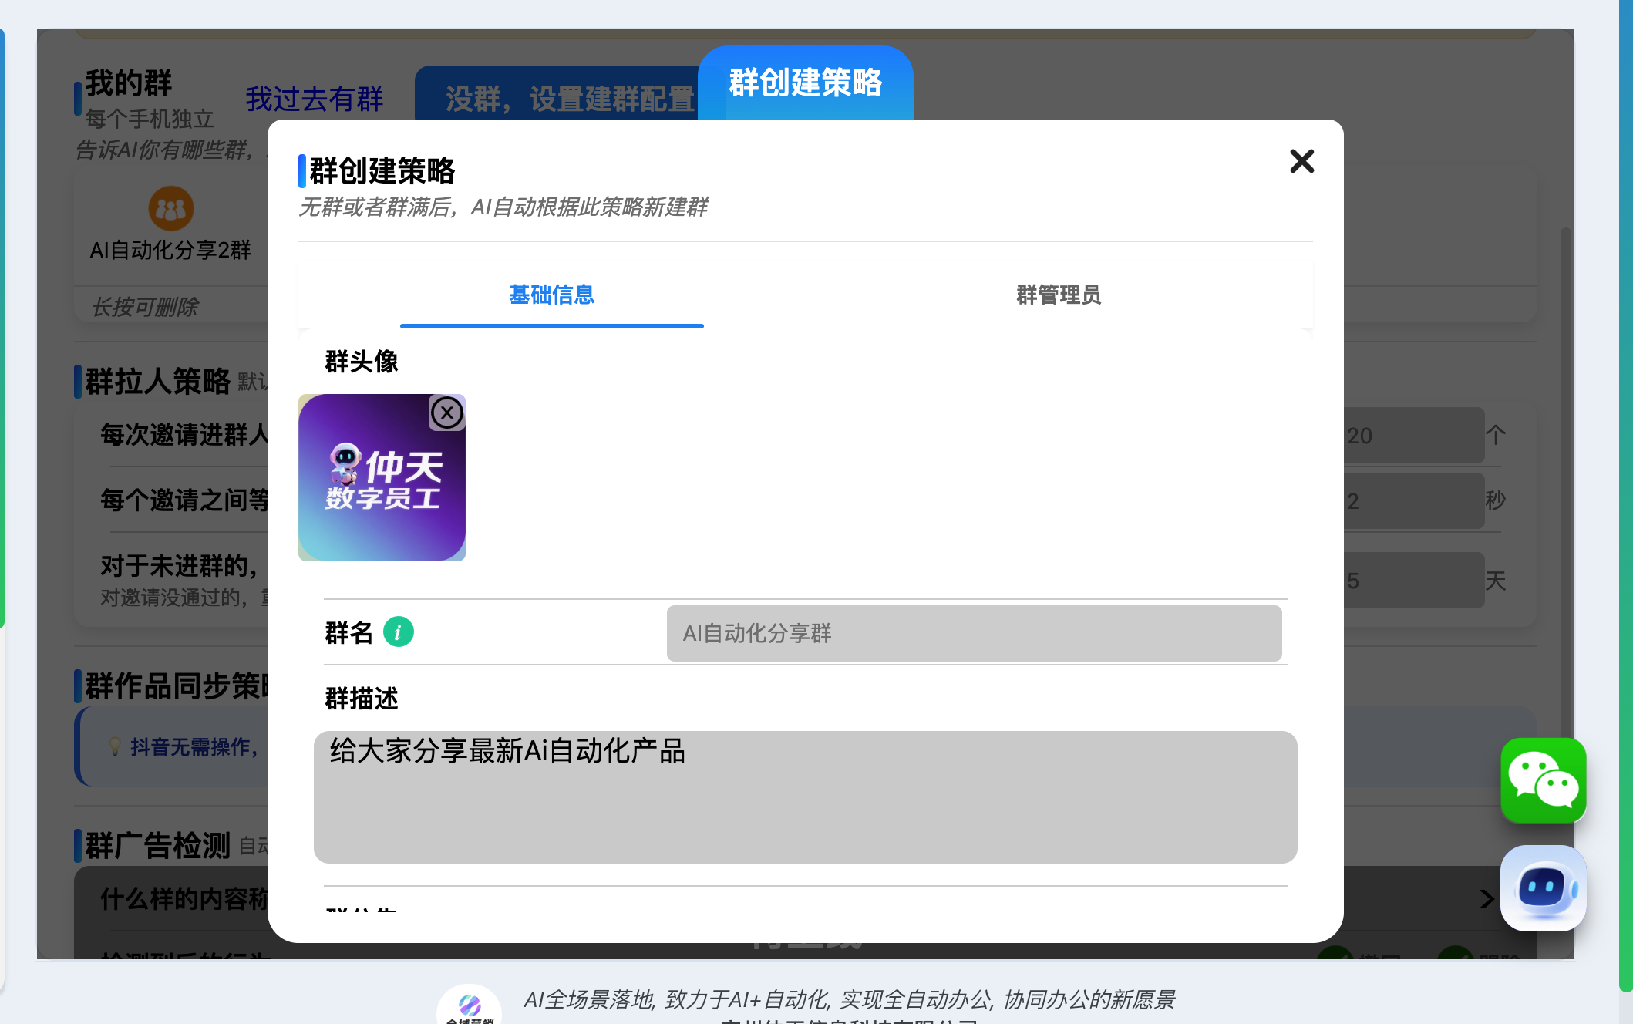Close the 群创建策略 dialog
The height and width of the screenshot is (1024, 1633).
(1301, 161)
